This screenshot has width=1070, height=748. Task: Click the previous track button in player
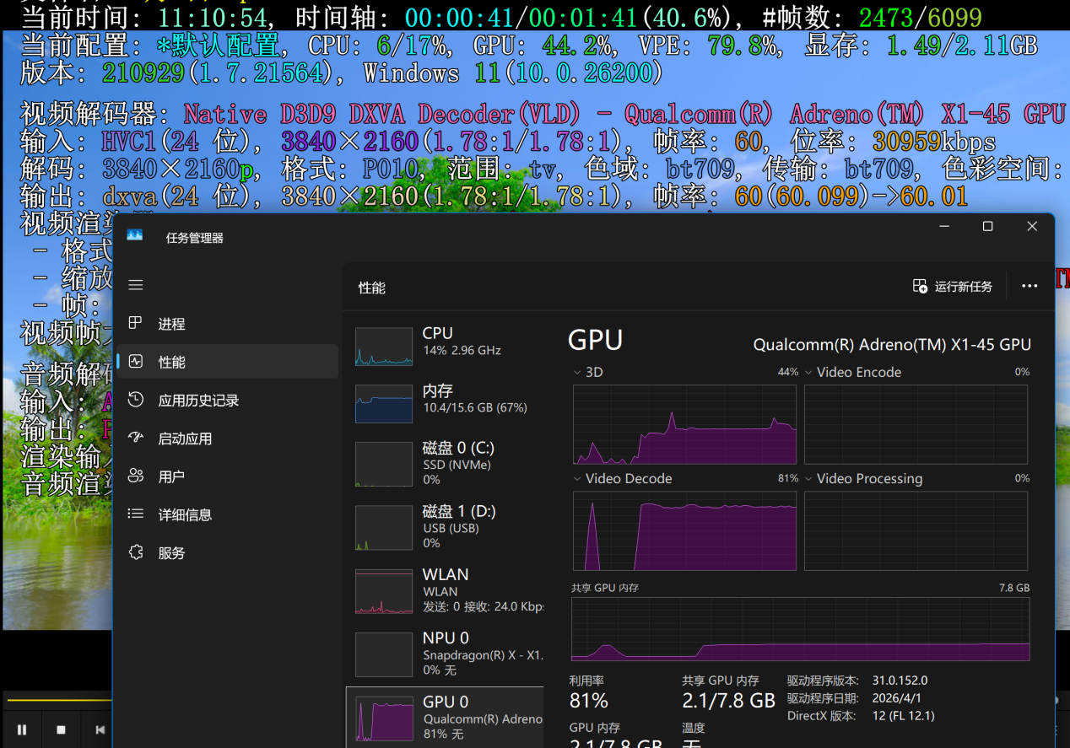point(99,729)
